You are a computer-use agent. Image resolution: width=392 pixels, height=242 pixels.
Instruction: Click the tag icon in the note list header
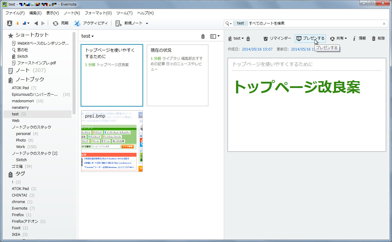pos(203,36)
